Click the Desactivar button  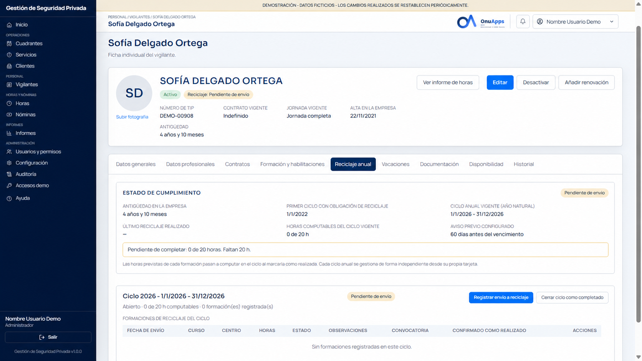[536, 82]
